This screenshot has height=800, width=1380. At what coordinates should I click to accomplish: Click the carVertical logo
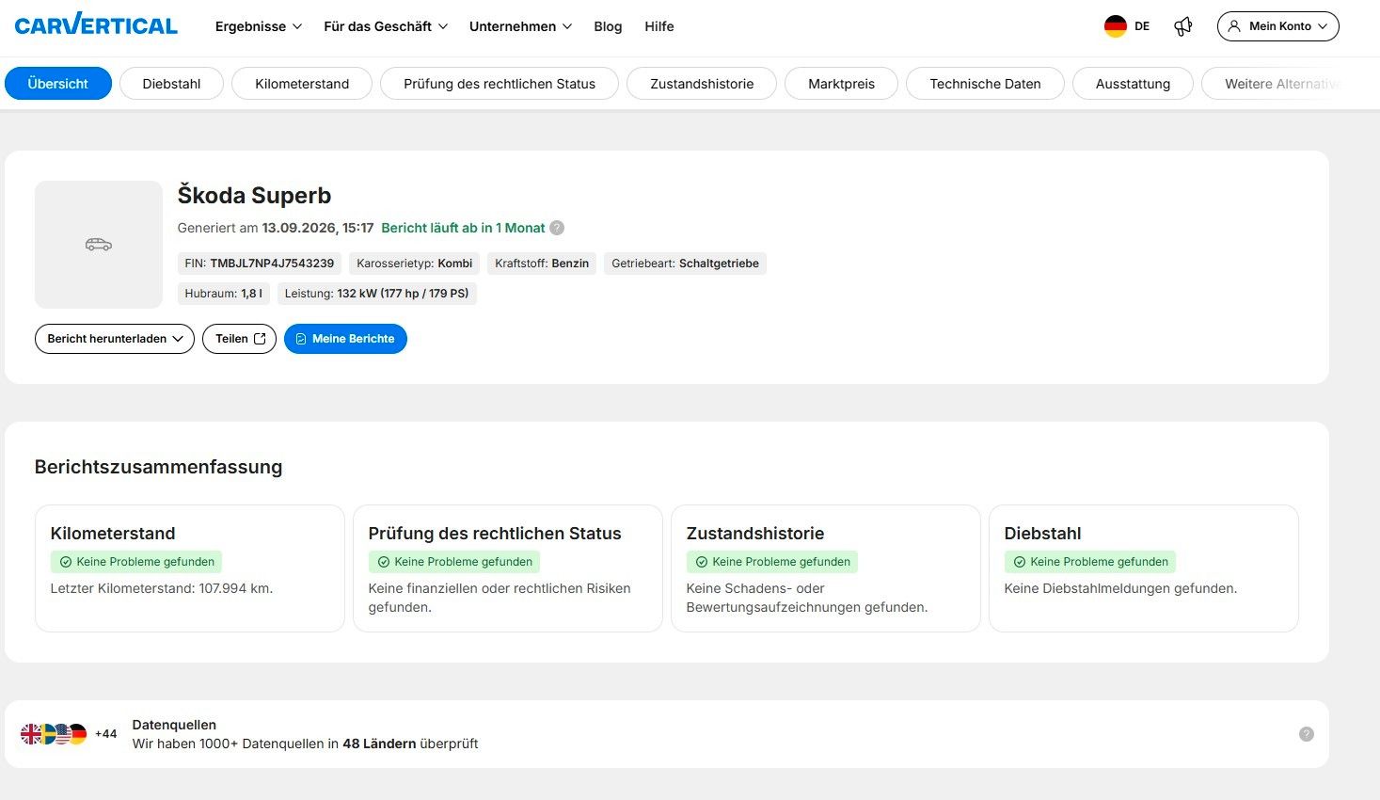(96, 25)
